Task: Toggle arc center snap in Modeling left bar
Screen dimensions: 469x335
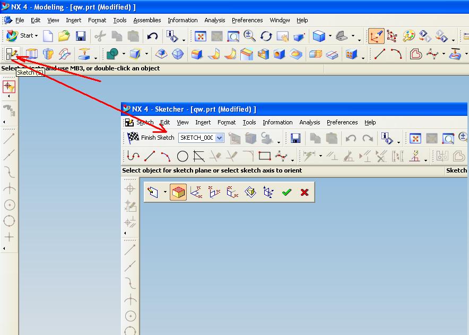Action: [9, 205]
